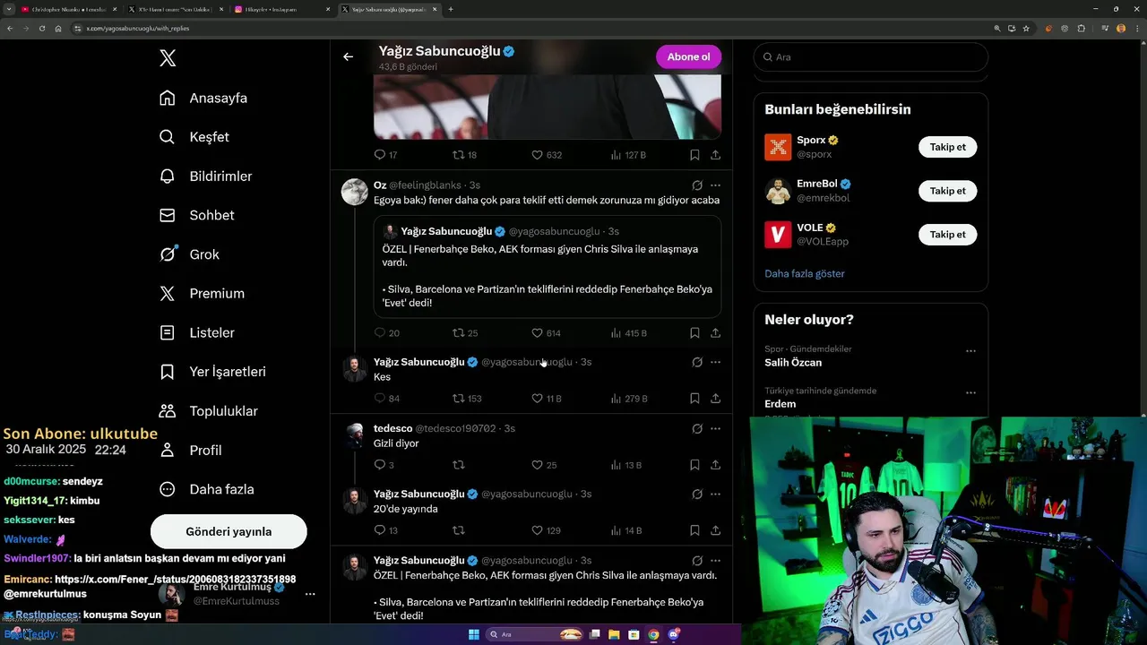Reply to post with 17 comments
Viewport: 1147px width, 645px height.
385,155
